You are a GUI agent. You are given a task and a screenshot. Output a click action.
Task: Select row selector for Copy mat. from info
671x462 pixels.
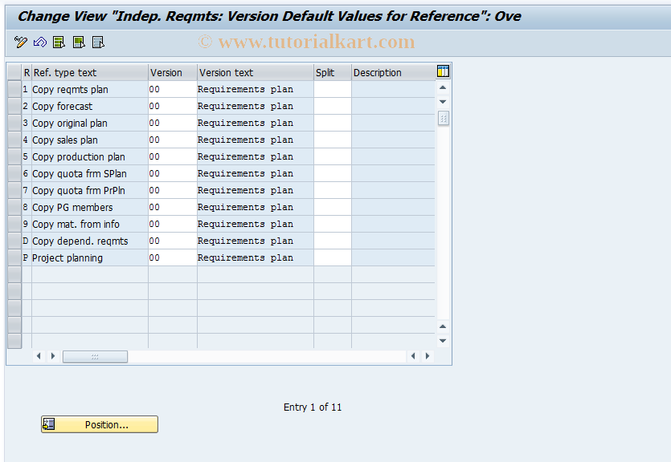pyautogui.click(x=14, y=224)
